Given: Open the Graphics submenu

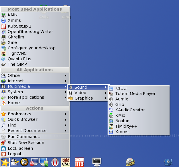Looking at the screenshot, I should (x=88, y=98).
